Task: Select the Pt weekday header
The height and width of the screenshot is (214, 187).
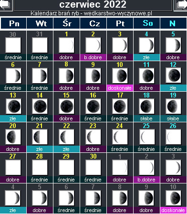Action: point(120,23)
